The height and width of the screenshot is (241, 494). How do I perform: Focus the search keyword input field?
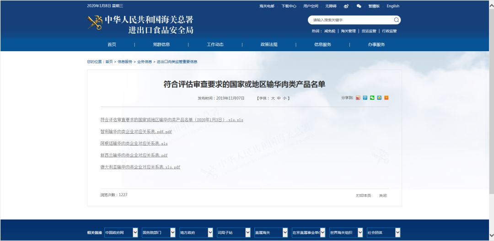click(x=351, y=20)
